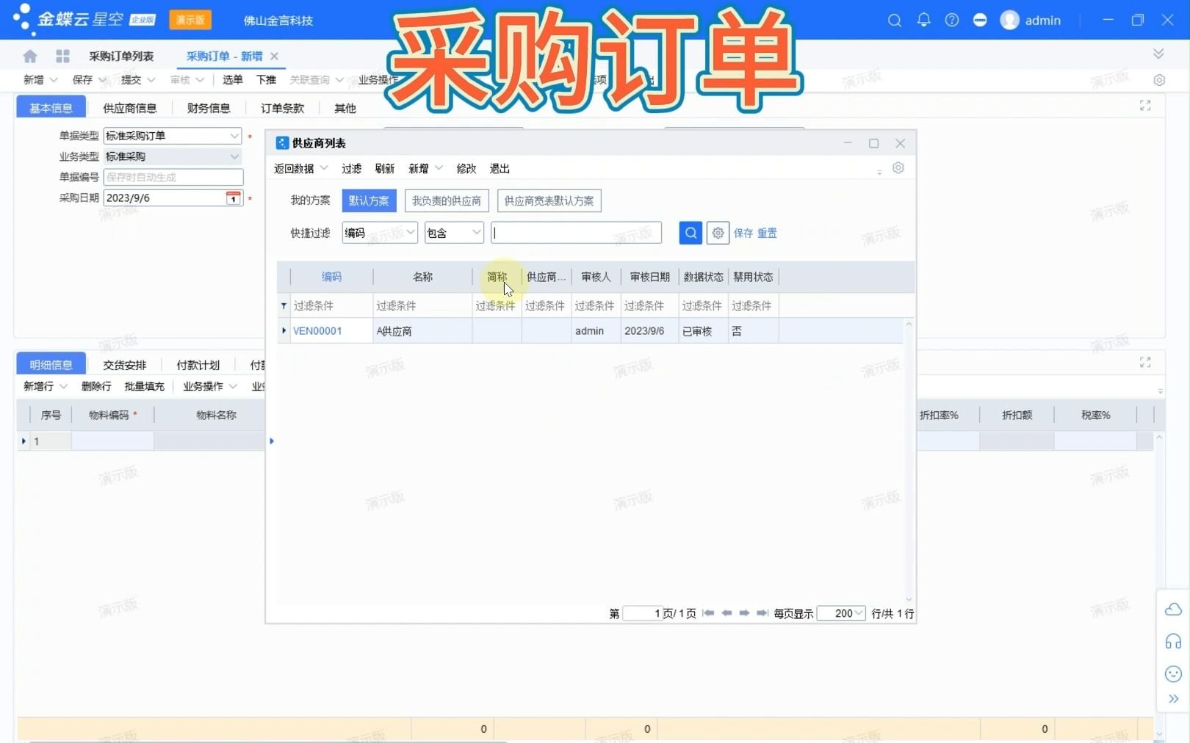Open the calendar picker for 采购日期
Image resolution: width=1190 pixels, height=743 pixels.
point(233,197)
